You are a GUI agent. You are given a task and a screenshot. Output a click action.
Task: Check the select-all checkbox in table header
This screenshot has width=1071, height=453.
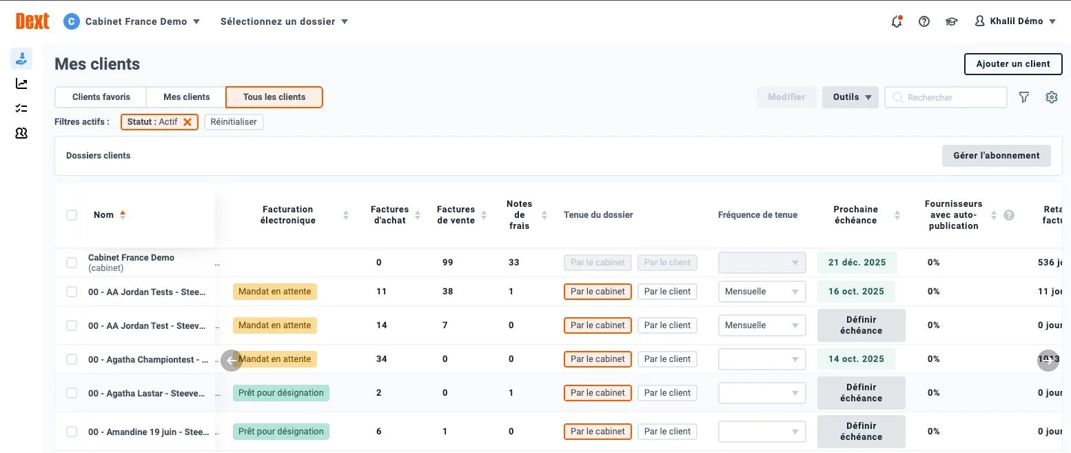tap(72, 214)
